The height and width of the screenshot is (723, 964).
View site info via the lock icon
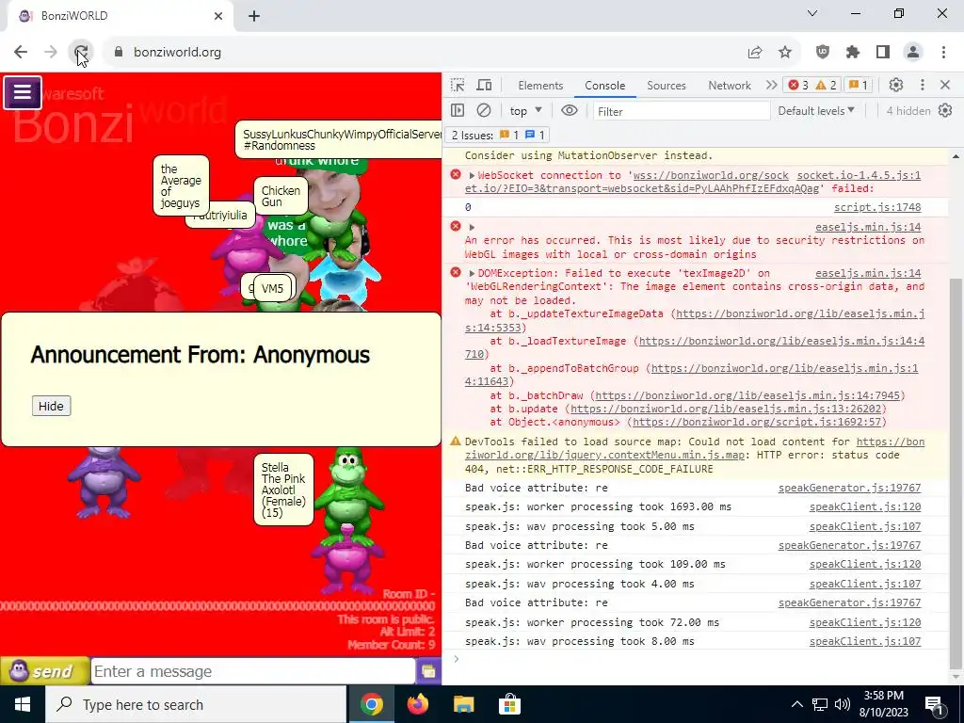pos(119,53)
